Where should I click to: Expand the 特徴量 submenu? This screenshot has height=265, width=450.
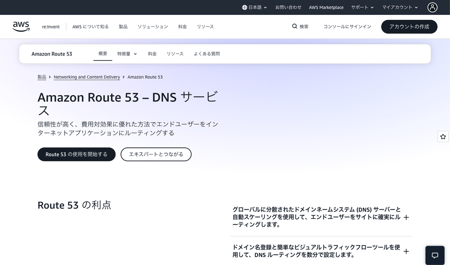coord(127,54)
